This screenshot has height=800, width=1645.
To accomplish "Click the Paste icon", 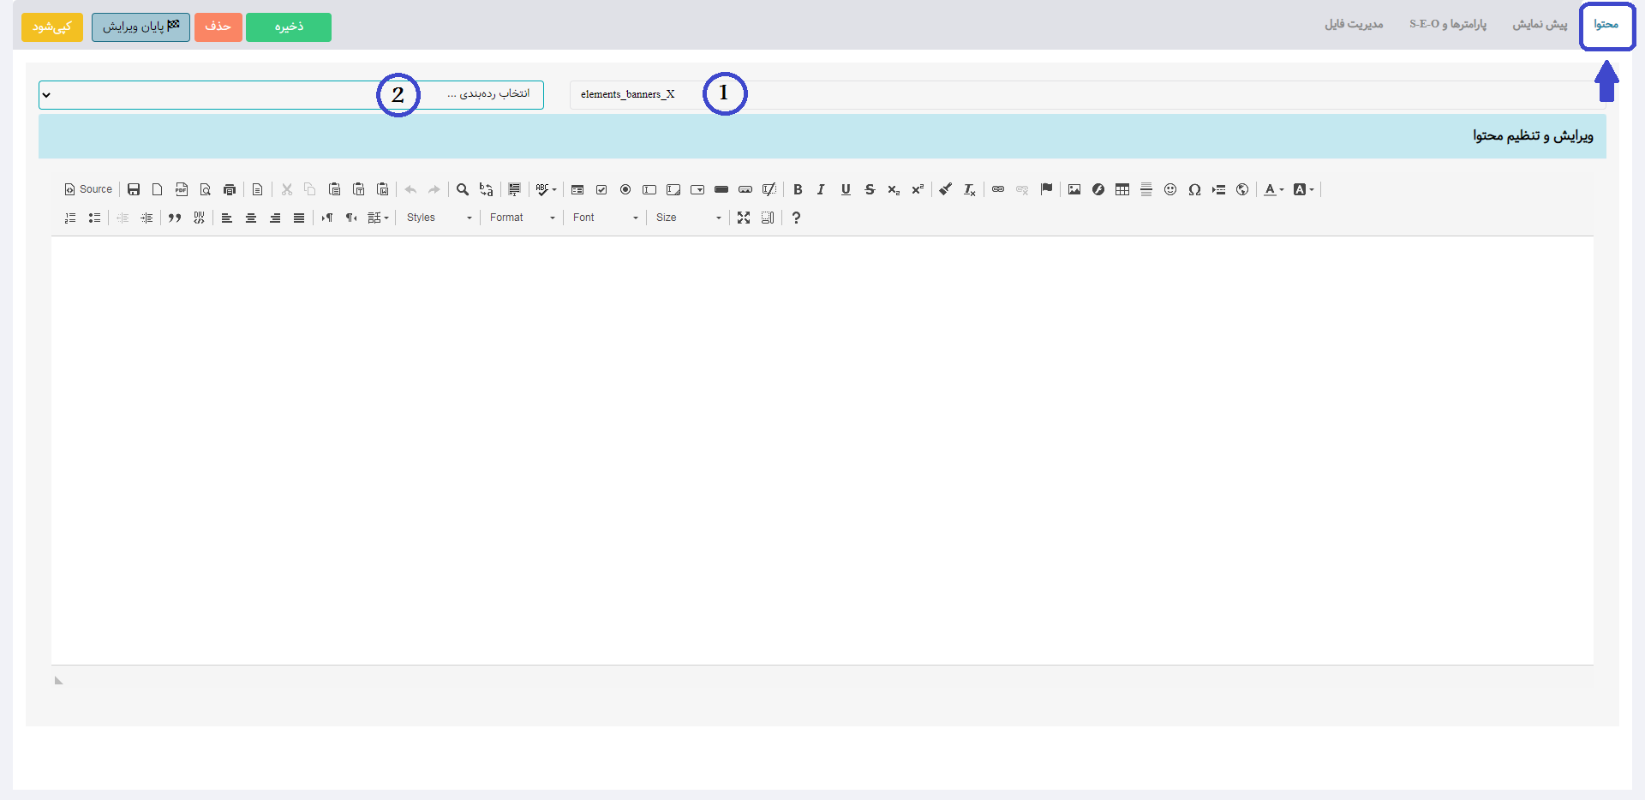I will tap(335, 189).
